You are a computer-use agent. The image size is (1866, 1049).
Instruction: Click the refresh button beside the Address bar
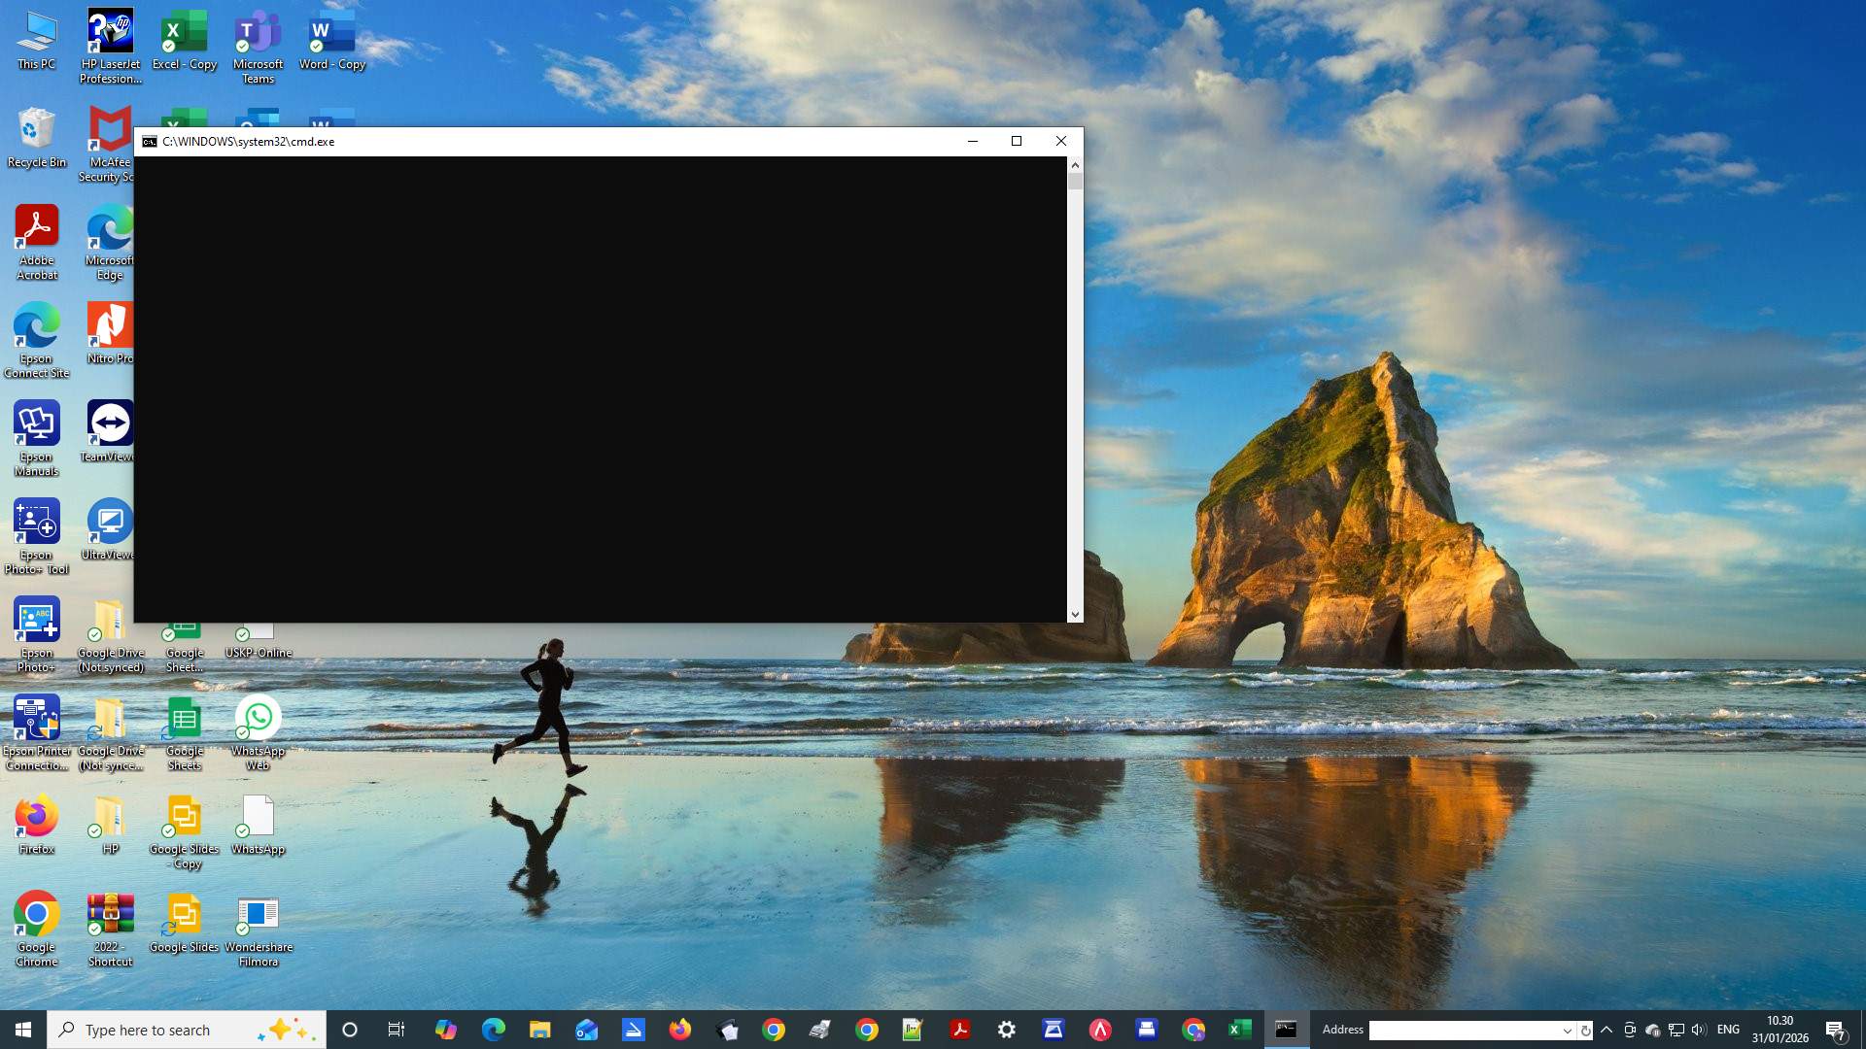point(1586,1030)
